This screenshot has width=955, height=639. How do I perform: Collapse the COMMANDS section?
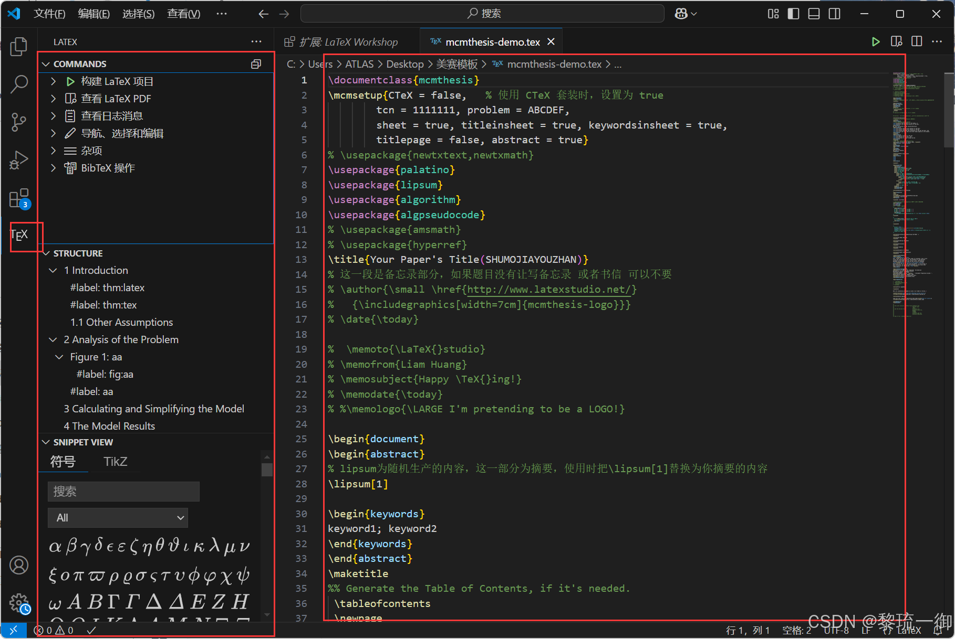(46, 64)
